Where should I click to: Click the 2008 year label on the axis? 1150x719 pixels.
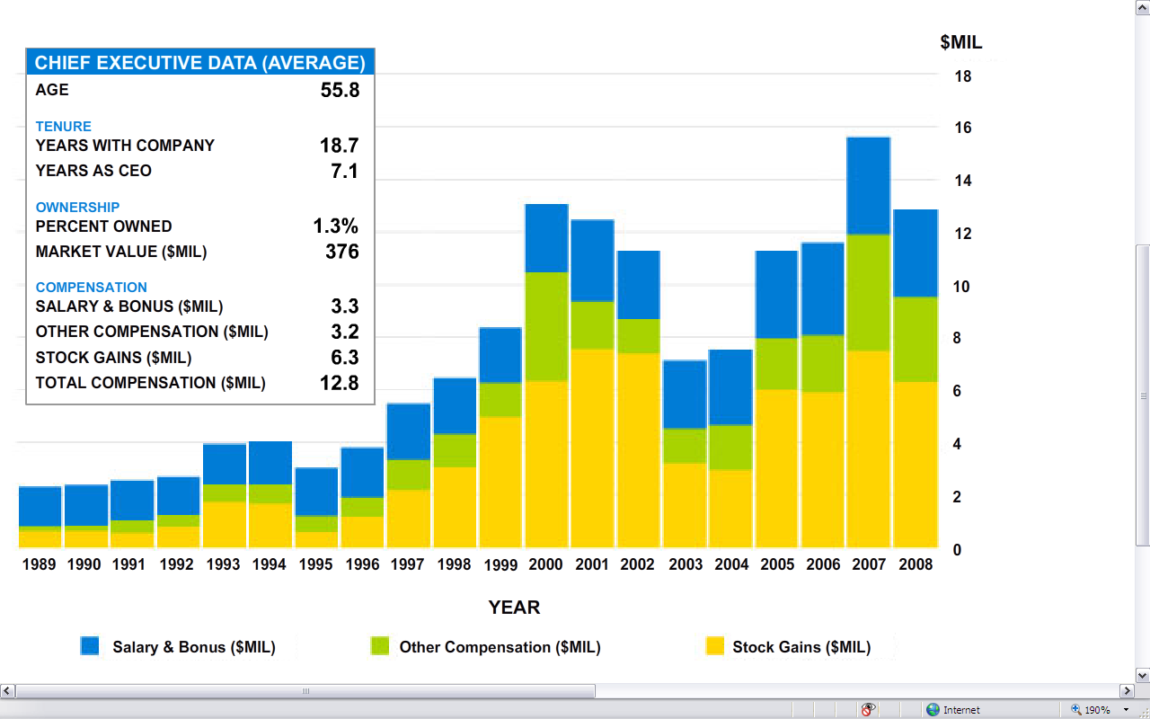point(915,564)
